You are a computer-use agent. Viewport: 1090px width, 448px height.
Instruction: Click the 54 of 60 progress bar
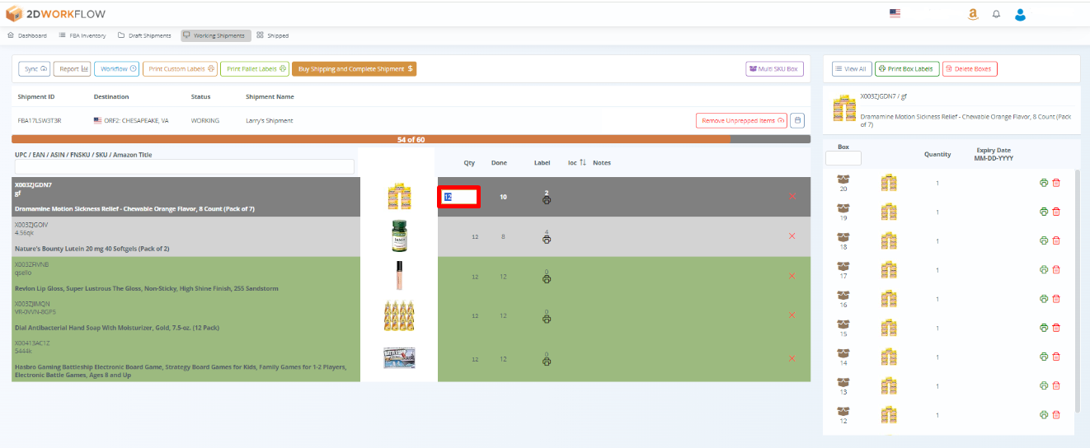[411, 139]
